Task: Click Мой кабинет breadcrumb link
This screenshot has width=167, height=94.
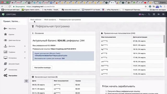Action: pos(36,20)
